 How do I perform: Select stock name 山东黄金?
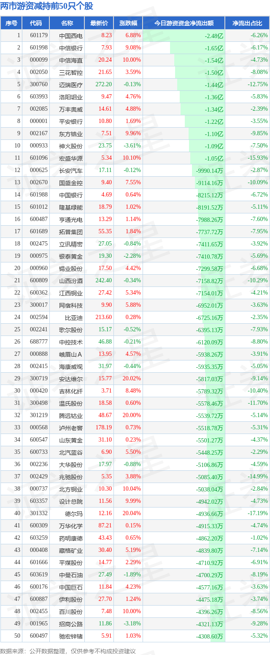[71, 440]
